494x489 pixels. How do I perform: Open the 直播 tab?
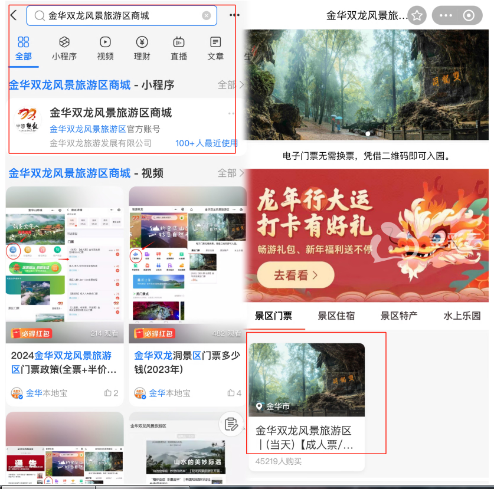(x=179, y=49)
